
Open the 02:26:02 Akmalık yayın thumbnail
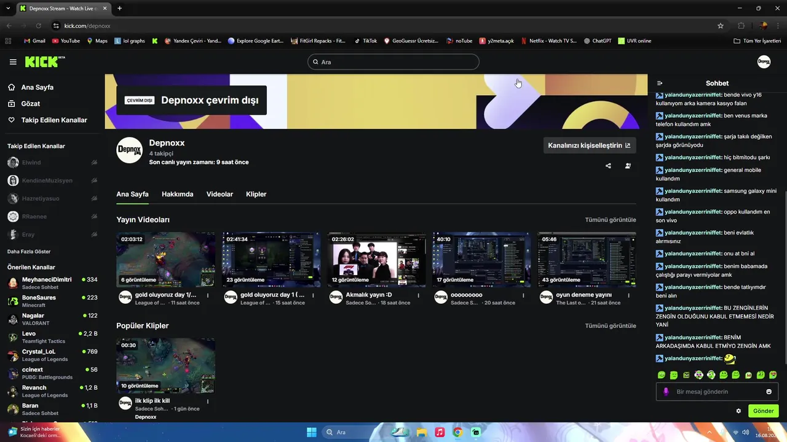point(376,260)
